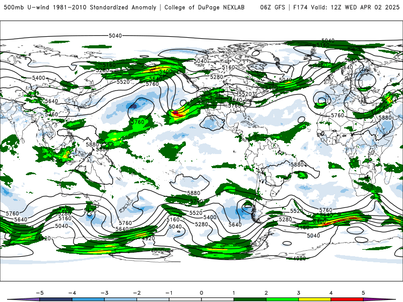This screenshot has width=403, height=302.
Task: Click the '4' colorbar label
Action: coord(331,293)
